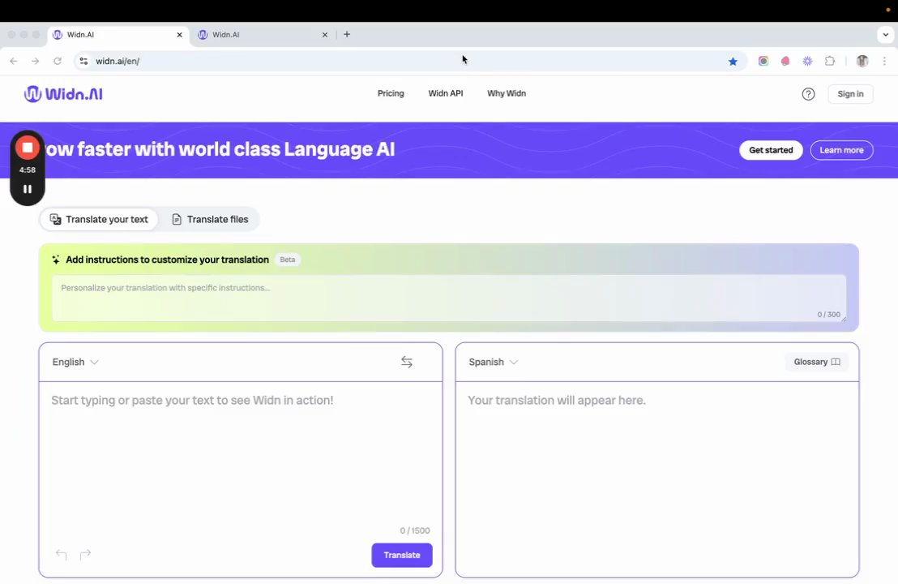The image size is (898, 584).
Task: Click the Widn.AI logo
Action: point(63,94)
